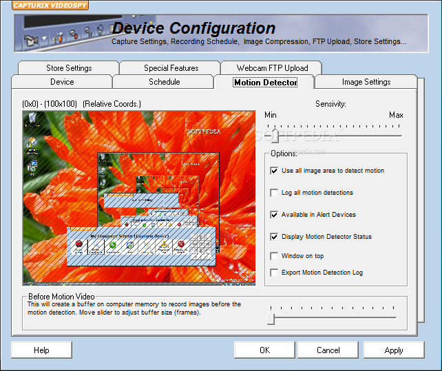Click the Before Motion Video buffer slider thumb
Image resolution: width=442 pixels, height=371 pixels.
(x=271, y=317)
